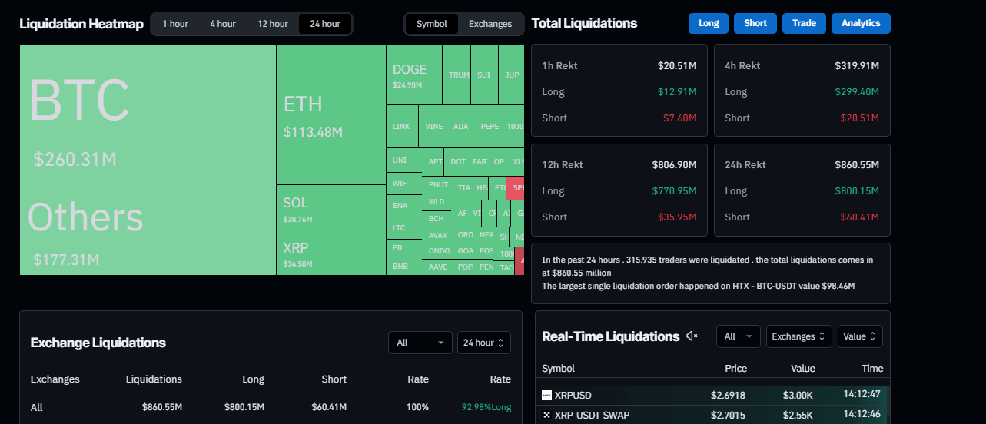Click the Analytics button

(x=860, y=23)
